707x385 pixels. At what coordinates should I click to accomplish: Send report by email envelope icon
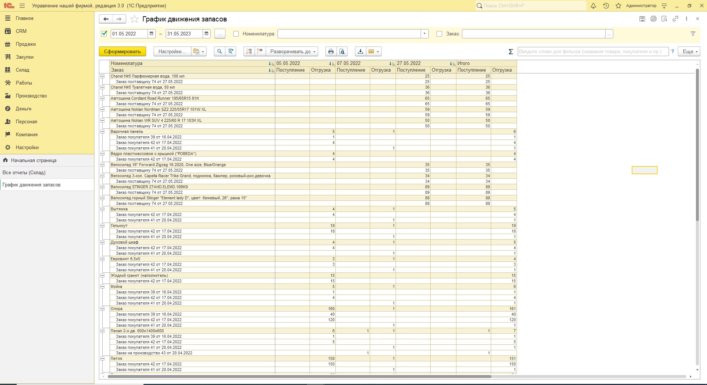tap(373, 51)
